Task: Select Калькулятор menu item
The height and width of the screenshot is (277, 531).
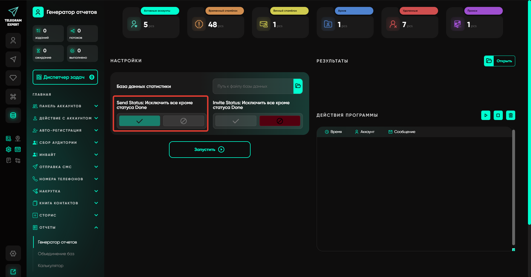Action: pyautogui.click(x=51, y=266)
